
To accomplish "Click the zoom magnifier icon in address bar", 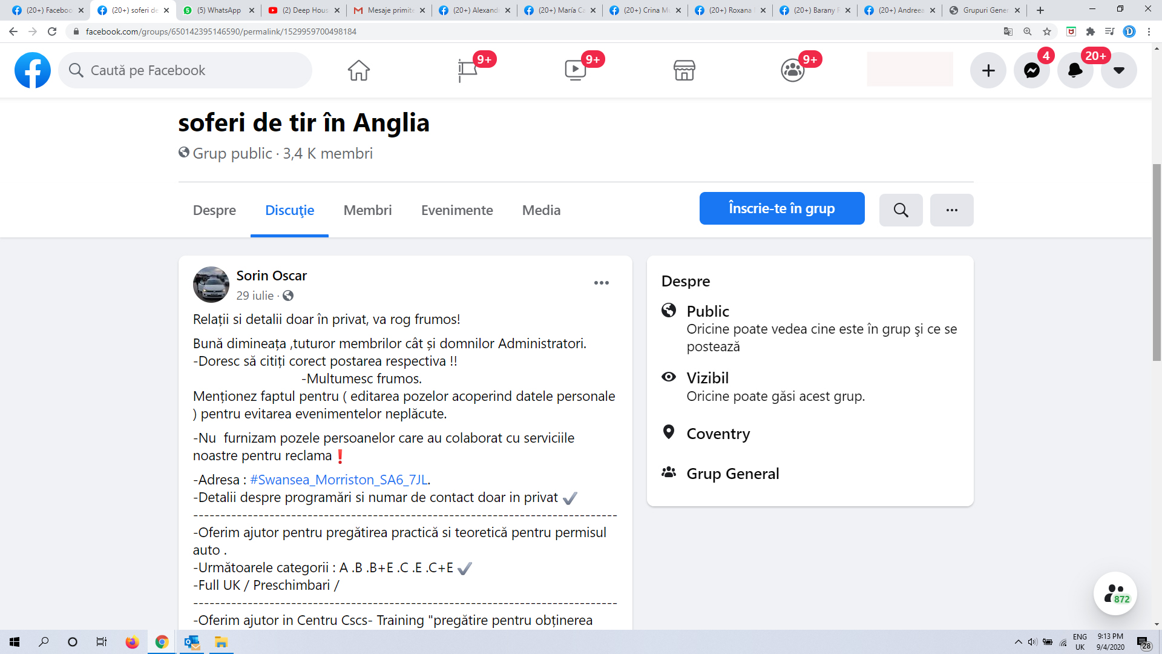I will point(1028,31).
